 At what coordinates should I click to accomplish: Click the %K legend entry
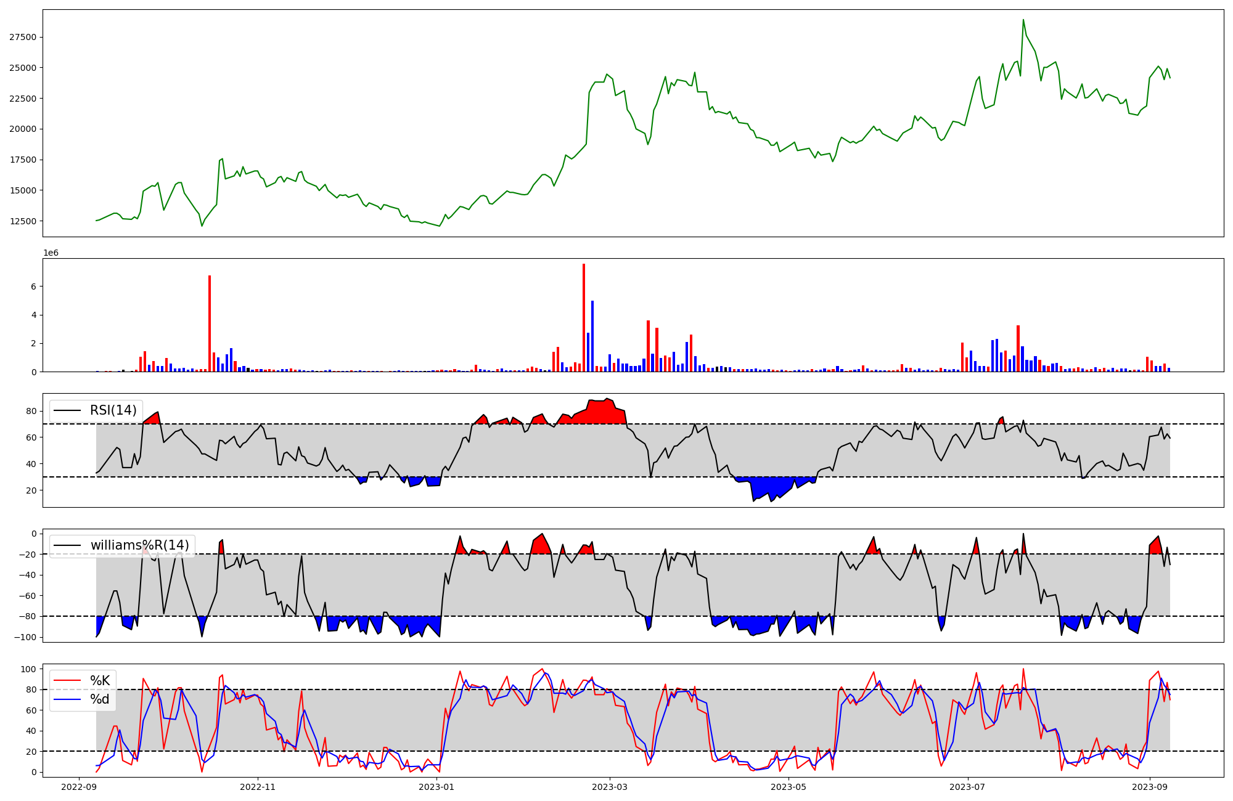[100, 680]
